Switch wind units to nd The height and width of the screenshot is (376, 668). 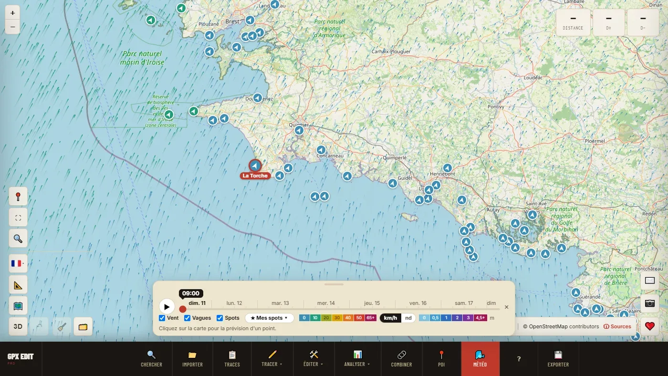pos(408,318)
